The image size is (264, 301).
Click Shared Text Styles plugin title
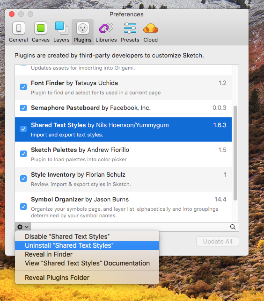pyautogui.click(x=59, y=125)
